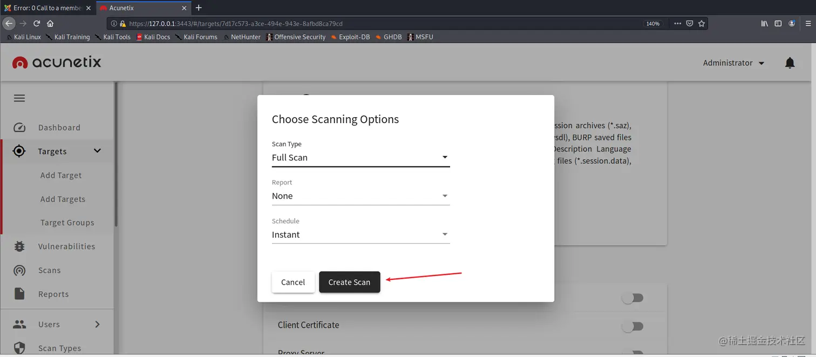816x357 pixels.
Task: Cancel the scanning options dialog
Action: [x=293, y=282]
